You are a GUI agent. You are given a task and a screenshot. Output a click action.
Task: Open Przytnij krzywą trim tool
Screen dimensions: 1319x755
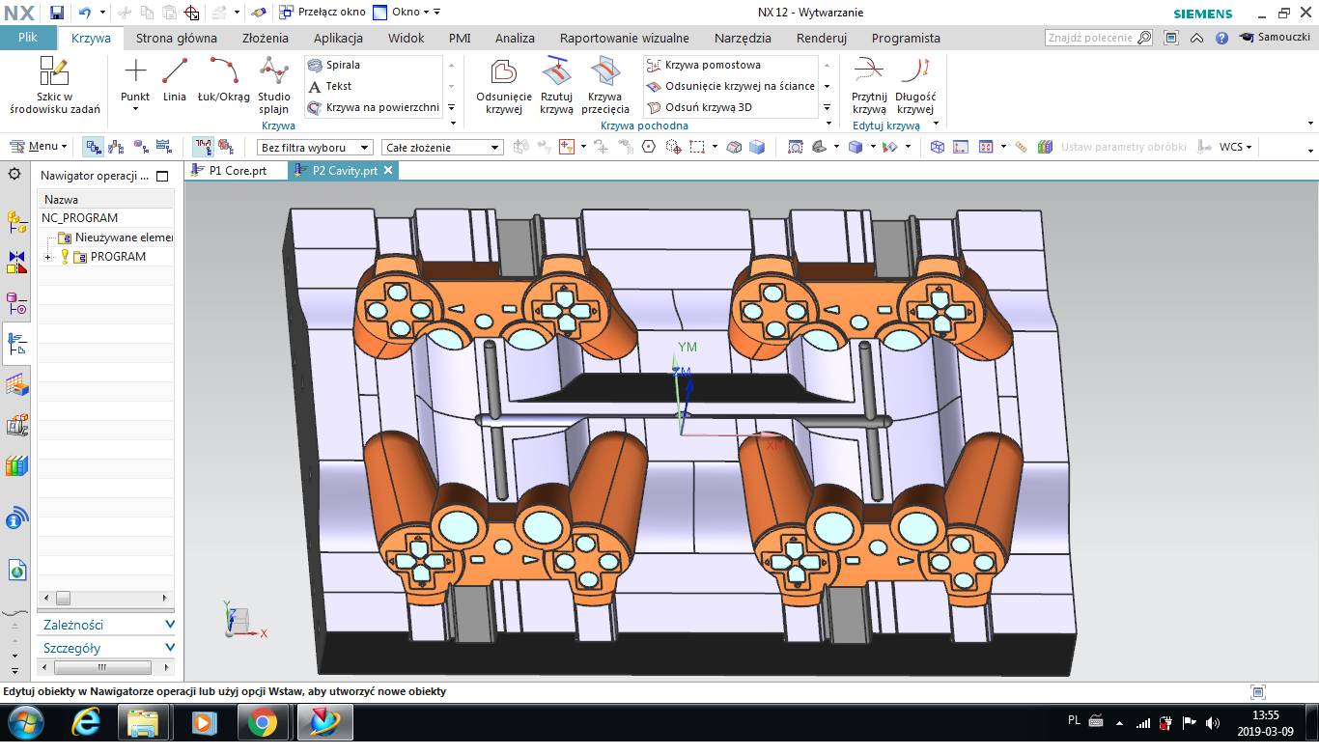pyautogui.click(x=869, y=86)
